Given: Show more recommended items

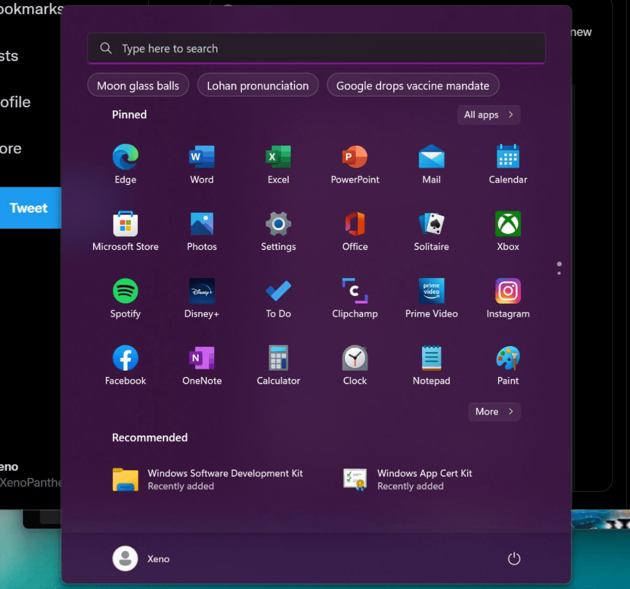Looking at the screenshot, I should [494, 411].
